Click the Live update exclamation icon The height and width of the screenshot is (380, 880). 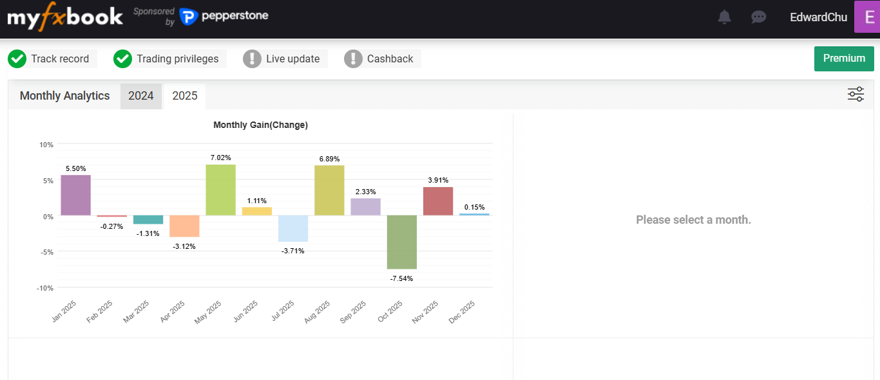pyautogui.click(x=252, y=59)
